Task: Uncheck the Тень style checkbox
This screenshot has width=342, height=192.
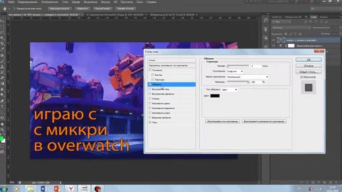Action: coord(150,122)
